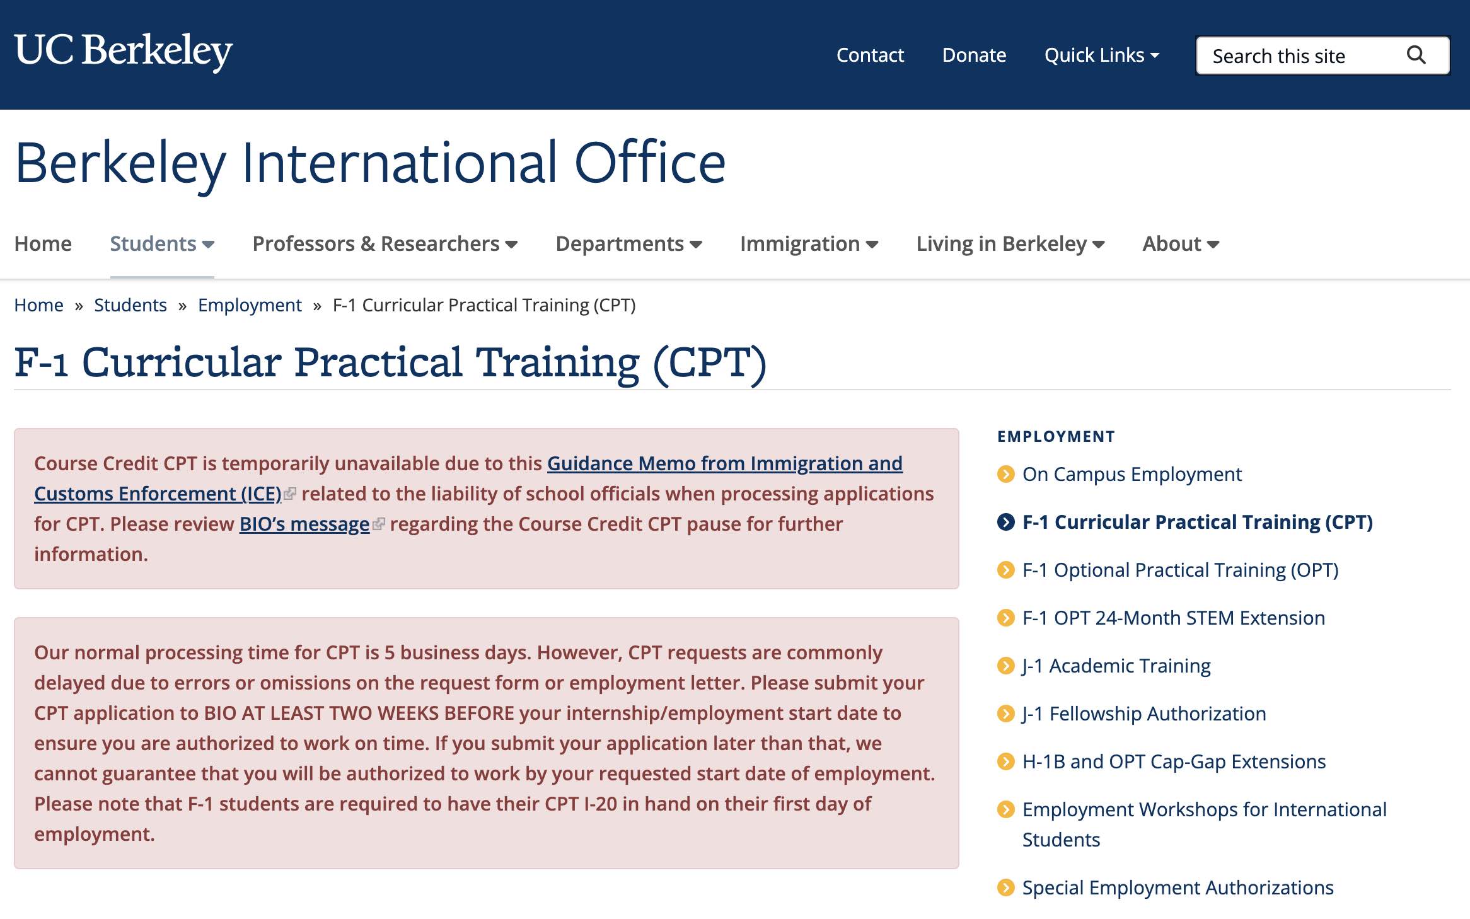
Task: Click current page text in breadcrumb trail
Action: 484,305
